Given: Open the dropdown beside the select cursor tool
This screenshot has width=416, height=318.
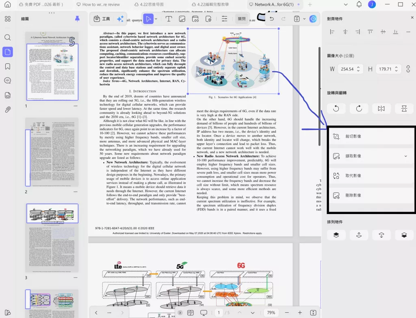Looking at the screenshot, I should [156, 19].
